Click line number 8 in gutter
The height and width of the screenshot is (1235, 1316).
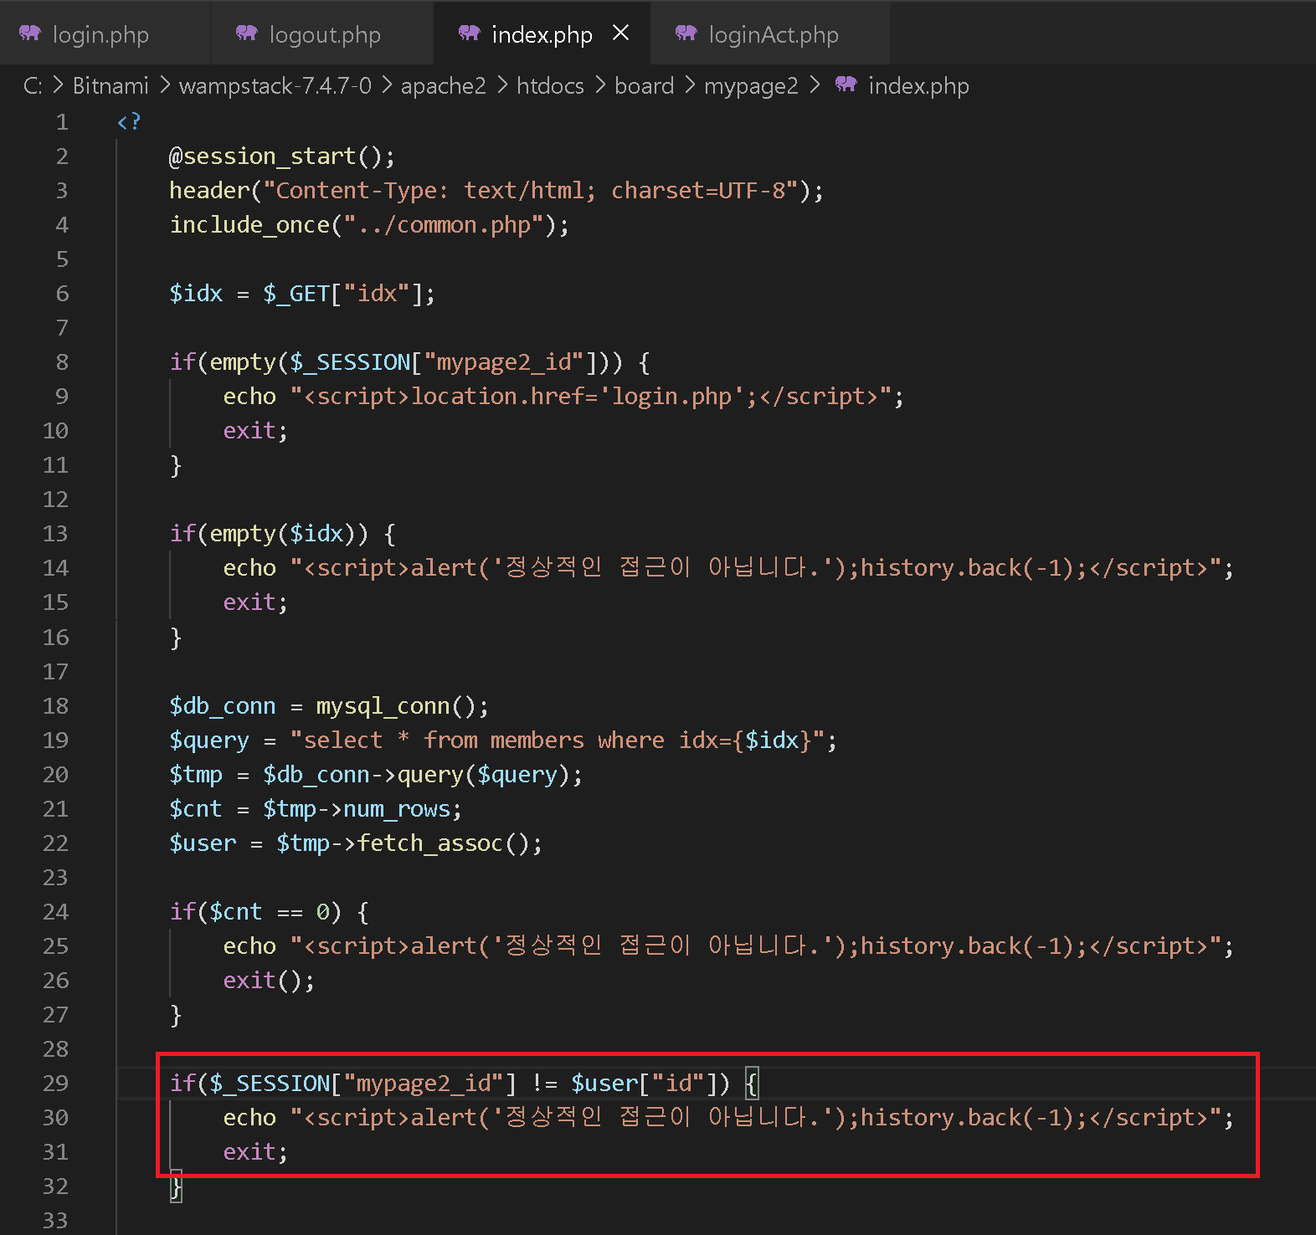pos(62,362)
